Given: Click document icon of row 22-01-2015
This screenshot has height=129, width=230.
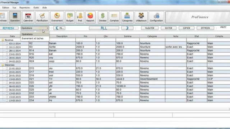Looking at the screenshot, I should click(x=7, y=72).
